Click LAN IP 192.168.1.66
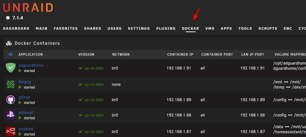The height and width of the screenshot is (137, 306). pyautogui.click(x=252, y=115)
